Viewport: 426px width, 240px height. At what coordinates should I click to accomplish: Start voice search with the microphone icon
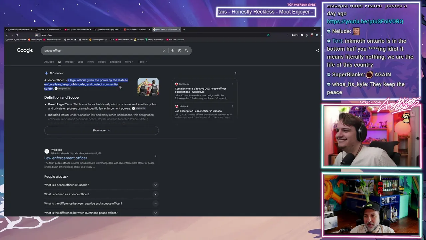coord(172,51)
